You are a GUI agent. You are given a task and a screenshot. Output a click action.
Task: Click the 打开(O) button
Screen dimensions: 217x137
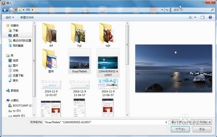(180, 129)
